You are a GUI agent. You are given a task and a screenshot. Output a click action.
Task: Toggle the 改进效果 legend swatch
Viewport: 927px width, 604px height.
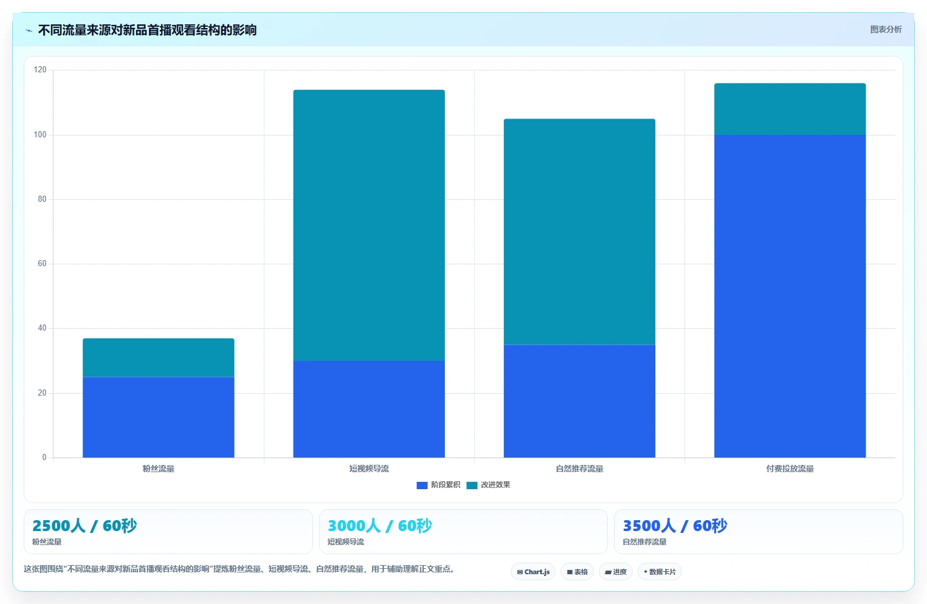point(472,486)
